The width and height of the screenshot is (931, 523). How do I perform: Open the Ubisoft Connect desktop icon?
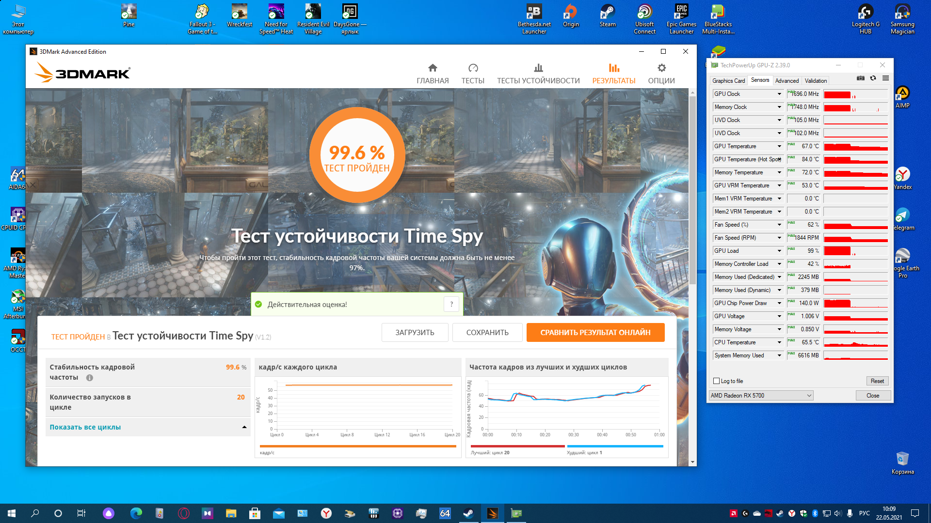pos(644,19)
